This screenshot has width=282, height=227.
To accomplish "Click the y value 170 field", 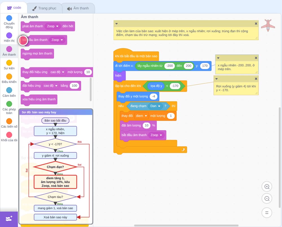I will pos(205,66).
